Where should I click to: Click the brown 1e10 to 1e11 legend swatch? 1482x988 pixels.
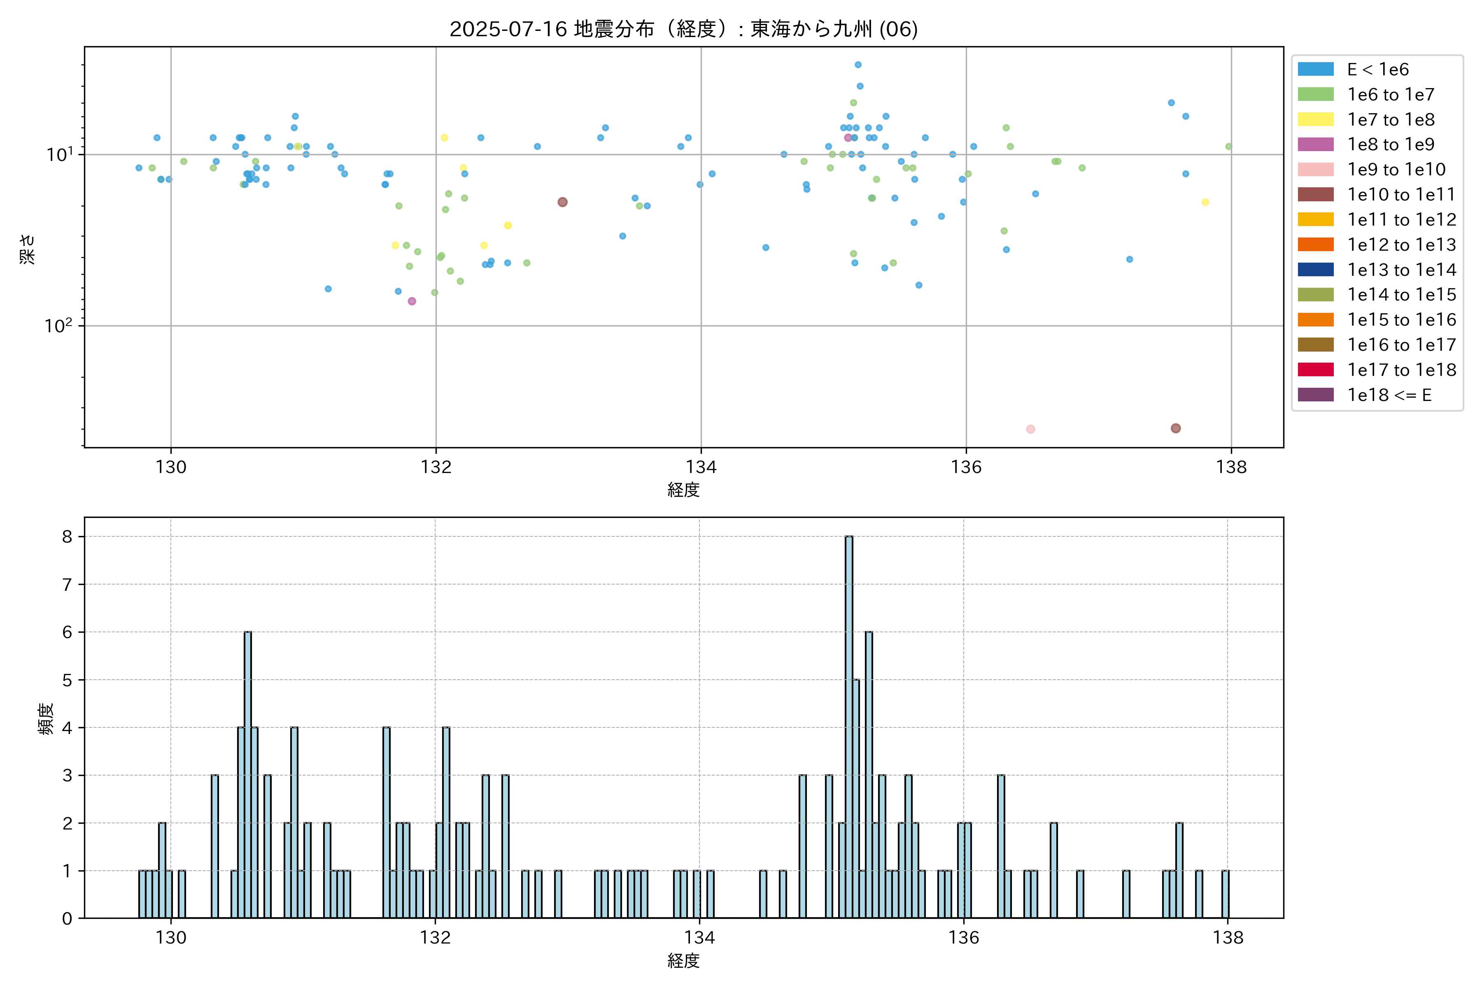point(1315,195)
